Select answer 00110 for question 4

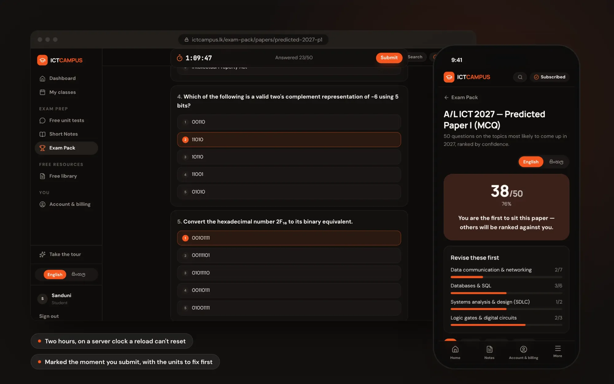(289, 122)
